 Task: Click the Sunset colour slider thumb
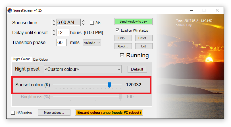coord(109,85)
